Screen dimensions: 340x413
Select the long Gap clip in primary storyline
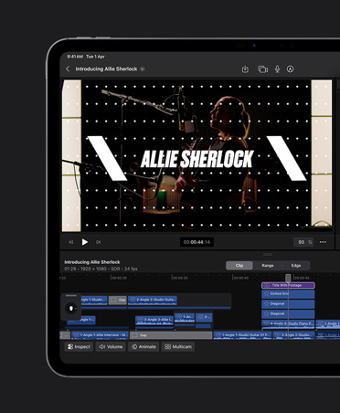tap(171, 335)
